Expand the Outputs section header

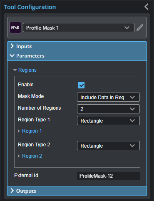[77, 191]
